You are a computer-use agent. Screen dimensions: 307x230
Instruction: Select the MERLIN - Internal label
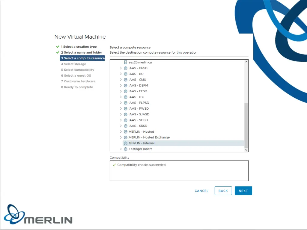142,143
